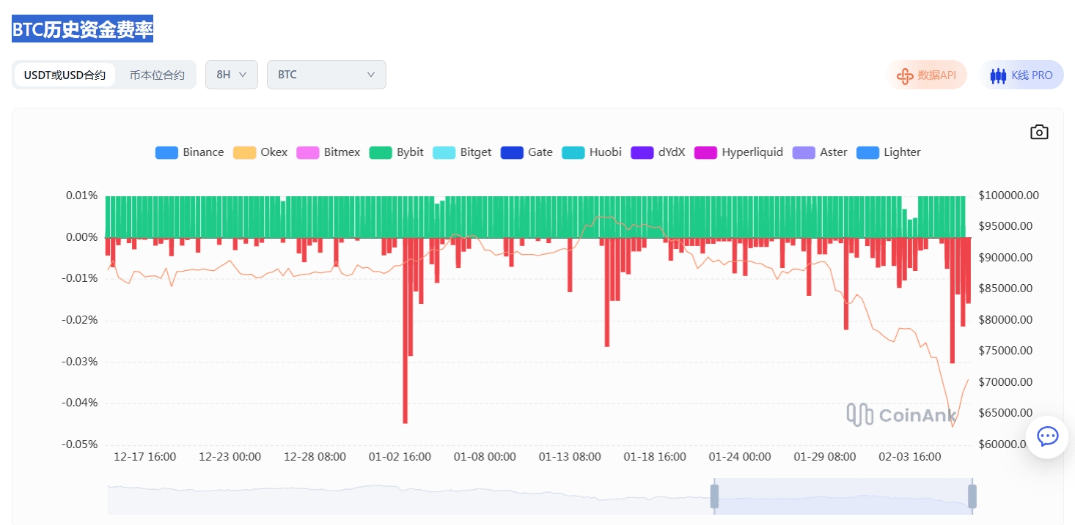Open the BTC coin dropdown
This screenshot has width=1075, height=525.
326,75
